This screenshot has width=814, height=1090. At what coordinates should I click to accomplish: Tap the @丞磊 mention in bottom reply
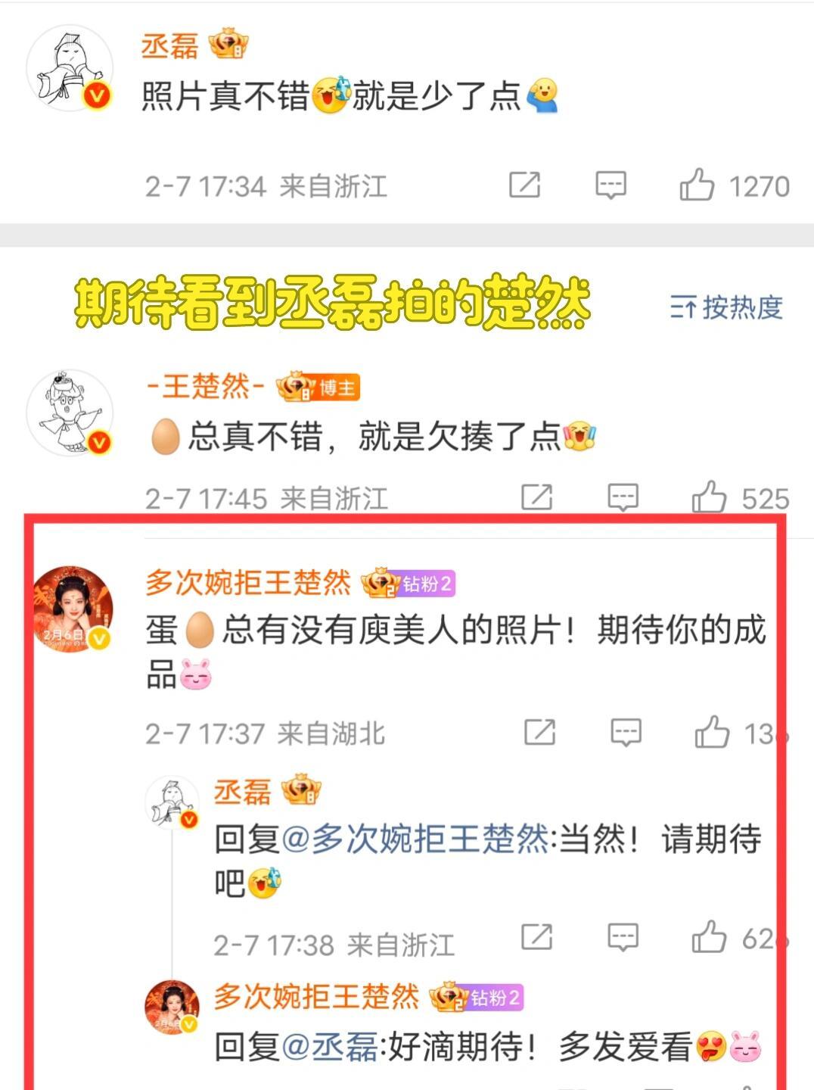click(x=329, y=1047)
